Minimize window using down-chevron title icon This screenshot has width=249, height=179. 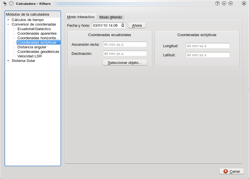pyautogui.click(x=224, y=3)
